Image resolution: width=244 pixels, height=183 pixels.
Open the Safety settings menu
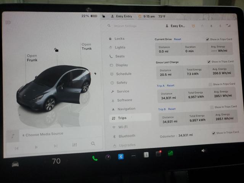[x=119, y=83]
